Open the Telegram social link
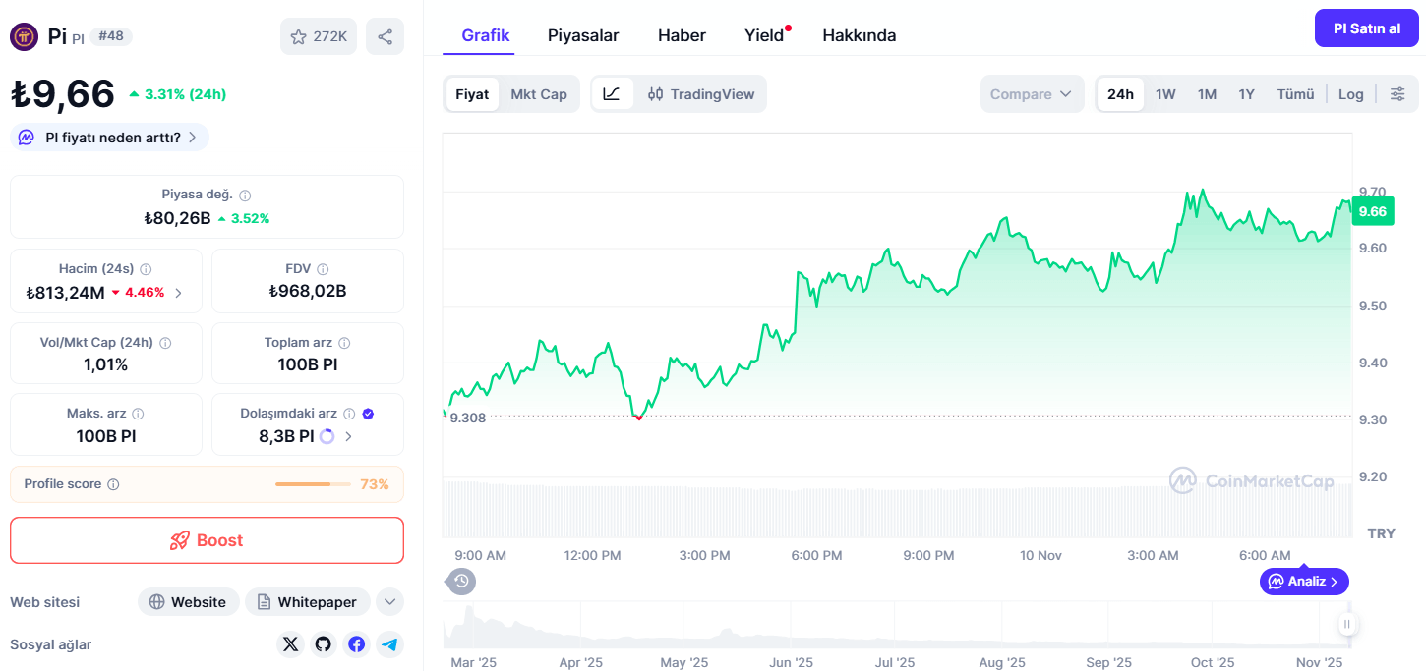1426x671 pixels. point(389,644)
